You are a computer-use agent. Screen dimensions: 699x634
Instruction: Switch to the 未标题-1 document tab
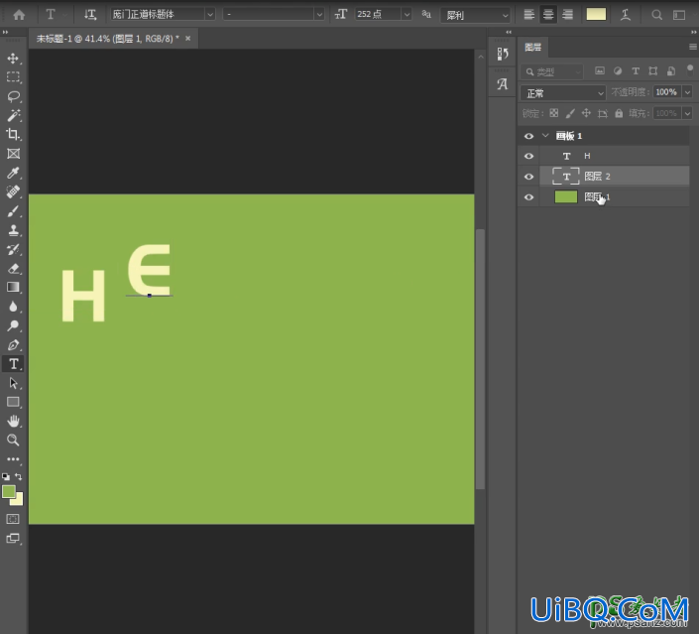coord(107,39)
